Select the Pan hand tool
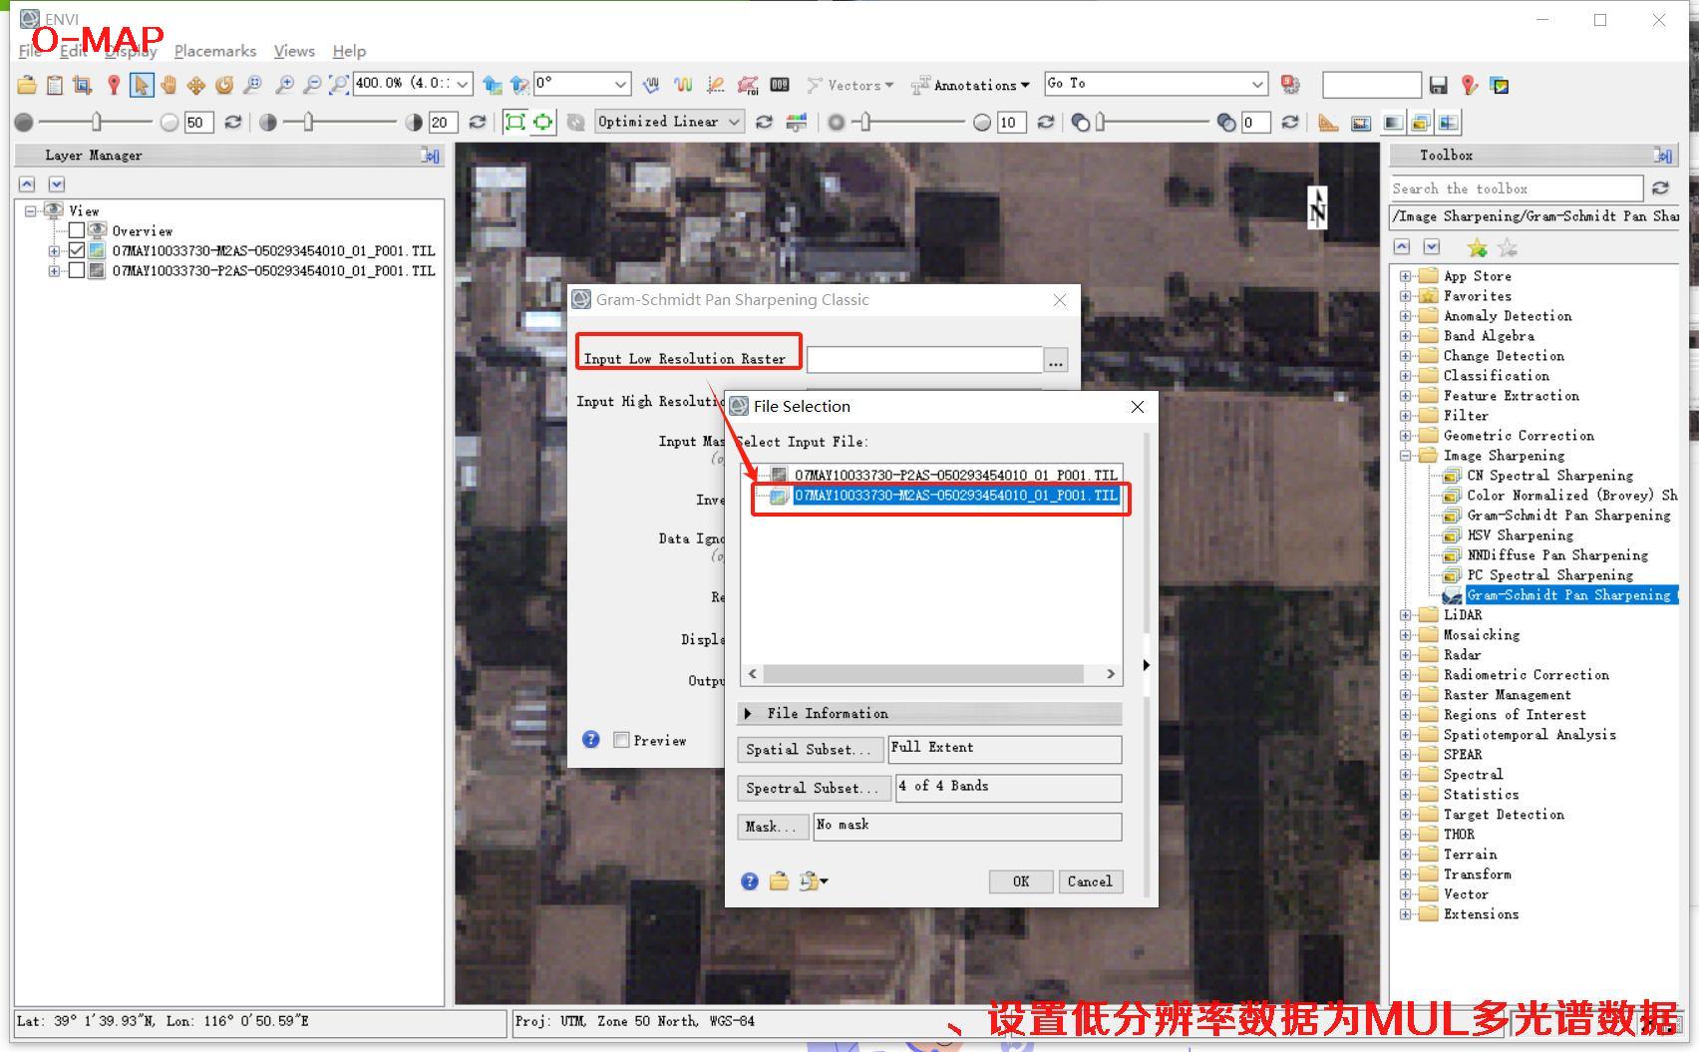 (169, 85)
